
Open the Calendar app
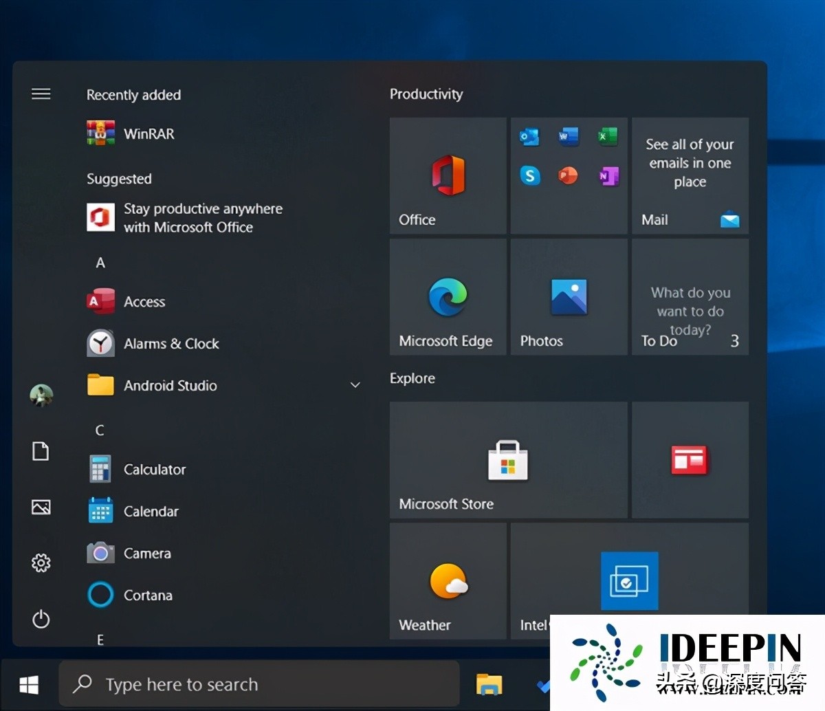[150, 511]
